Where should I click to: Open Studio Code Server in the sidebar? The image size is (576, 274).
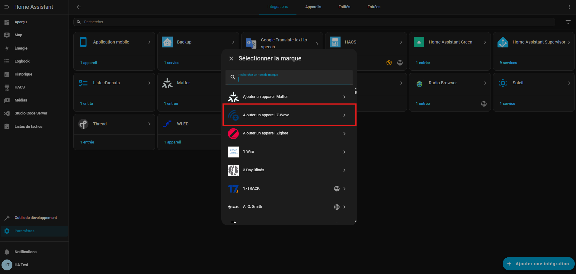click(31, 113)
